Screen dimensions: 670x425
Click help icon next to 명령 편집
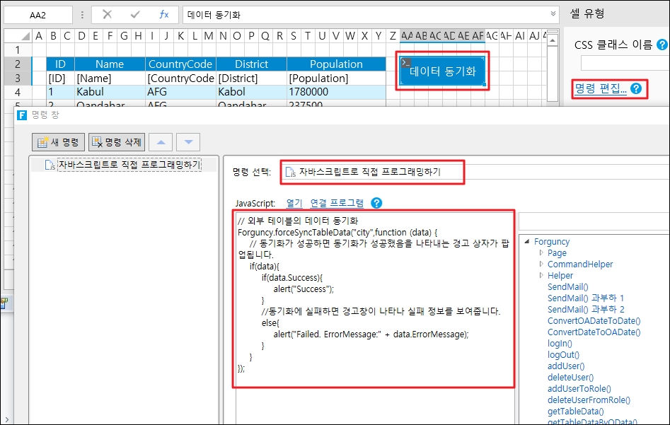pos(636,88)
